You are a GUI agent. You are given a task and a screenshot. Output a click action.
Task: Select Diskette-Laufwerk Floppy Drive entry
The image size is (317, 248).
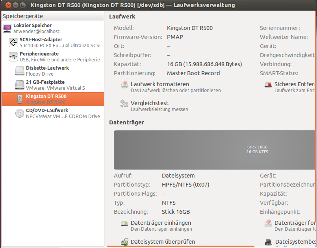point(53,71)
